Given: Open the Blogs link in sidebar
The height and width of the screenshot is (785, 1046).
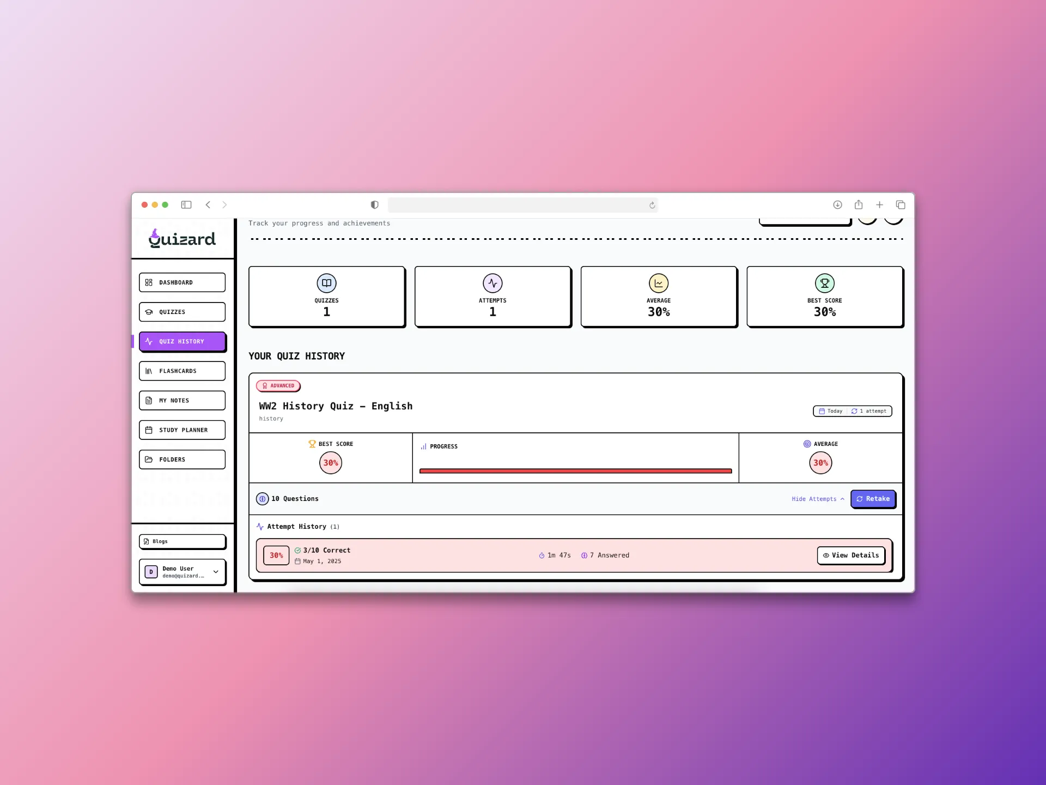Looking at the screenshot, I should (182, 541).
